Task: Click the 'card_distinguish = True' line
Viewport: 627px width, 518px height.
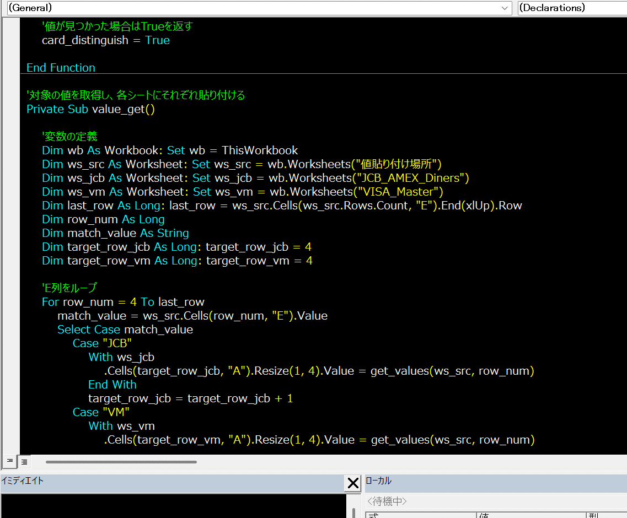Action: [105, 40]
